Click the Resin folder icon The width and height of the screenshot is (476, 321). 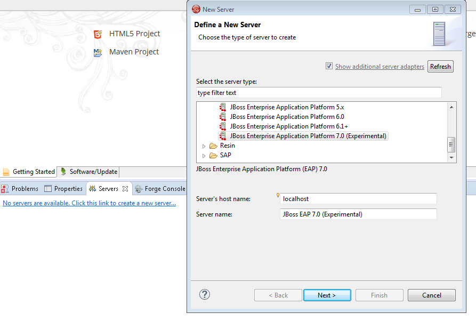pos(213,146)
